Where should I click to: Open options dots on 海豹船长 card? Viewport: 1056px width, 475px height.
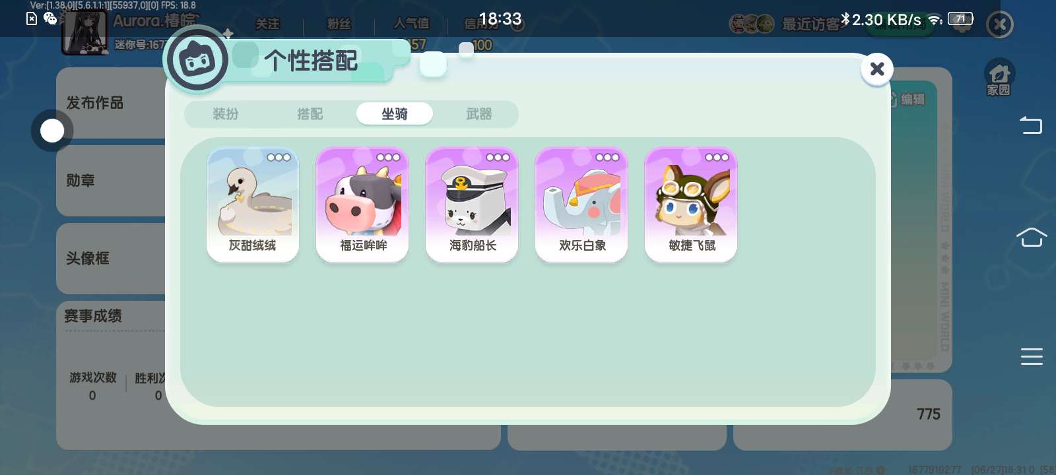coord(498,157)
